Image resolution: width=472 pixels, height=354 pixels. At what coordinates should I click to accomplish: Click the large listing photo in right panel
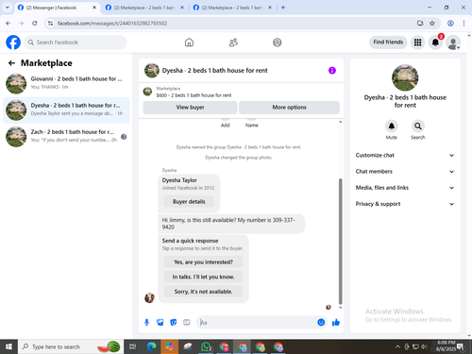click(x=405, y=77)
